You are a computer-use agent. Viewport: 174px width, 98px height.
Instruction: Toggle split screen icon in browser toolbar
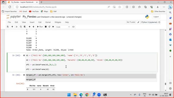(x=133, y=7)
